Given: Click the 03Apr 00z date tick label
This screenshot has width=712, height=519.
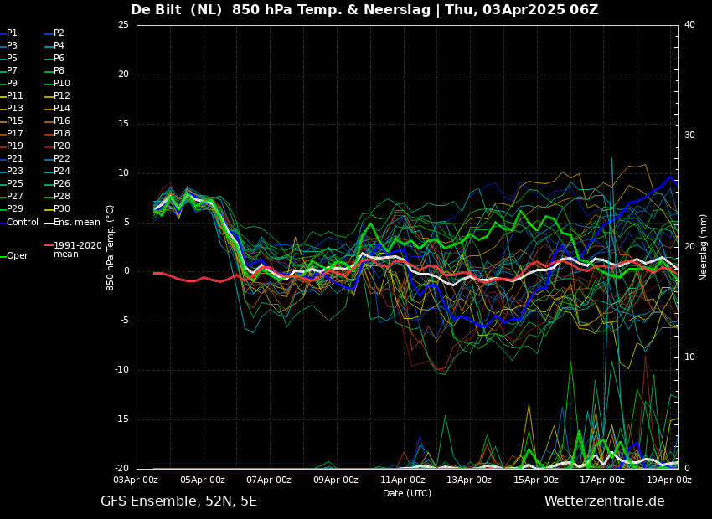Looking at the screenshot, I should tap(137, 480).
